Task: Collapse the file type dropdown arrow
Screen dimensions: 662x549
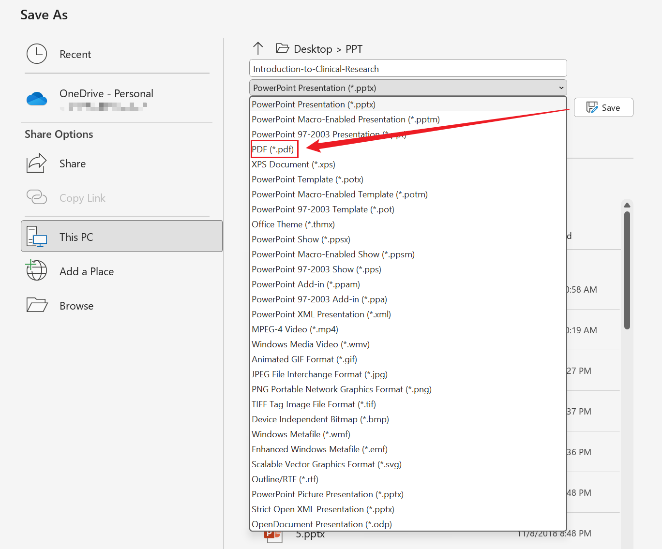Action: click(561, 88)
